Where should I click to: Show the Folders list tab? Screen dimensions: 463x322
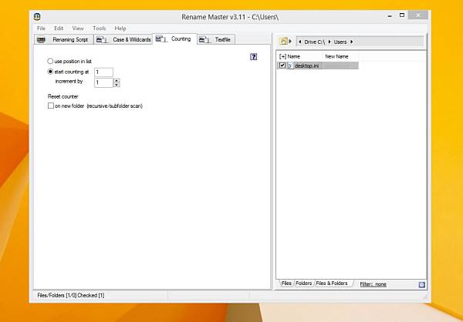point(303,283)
